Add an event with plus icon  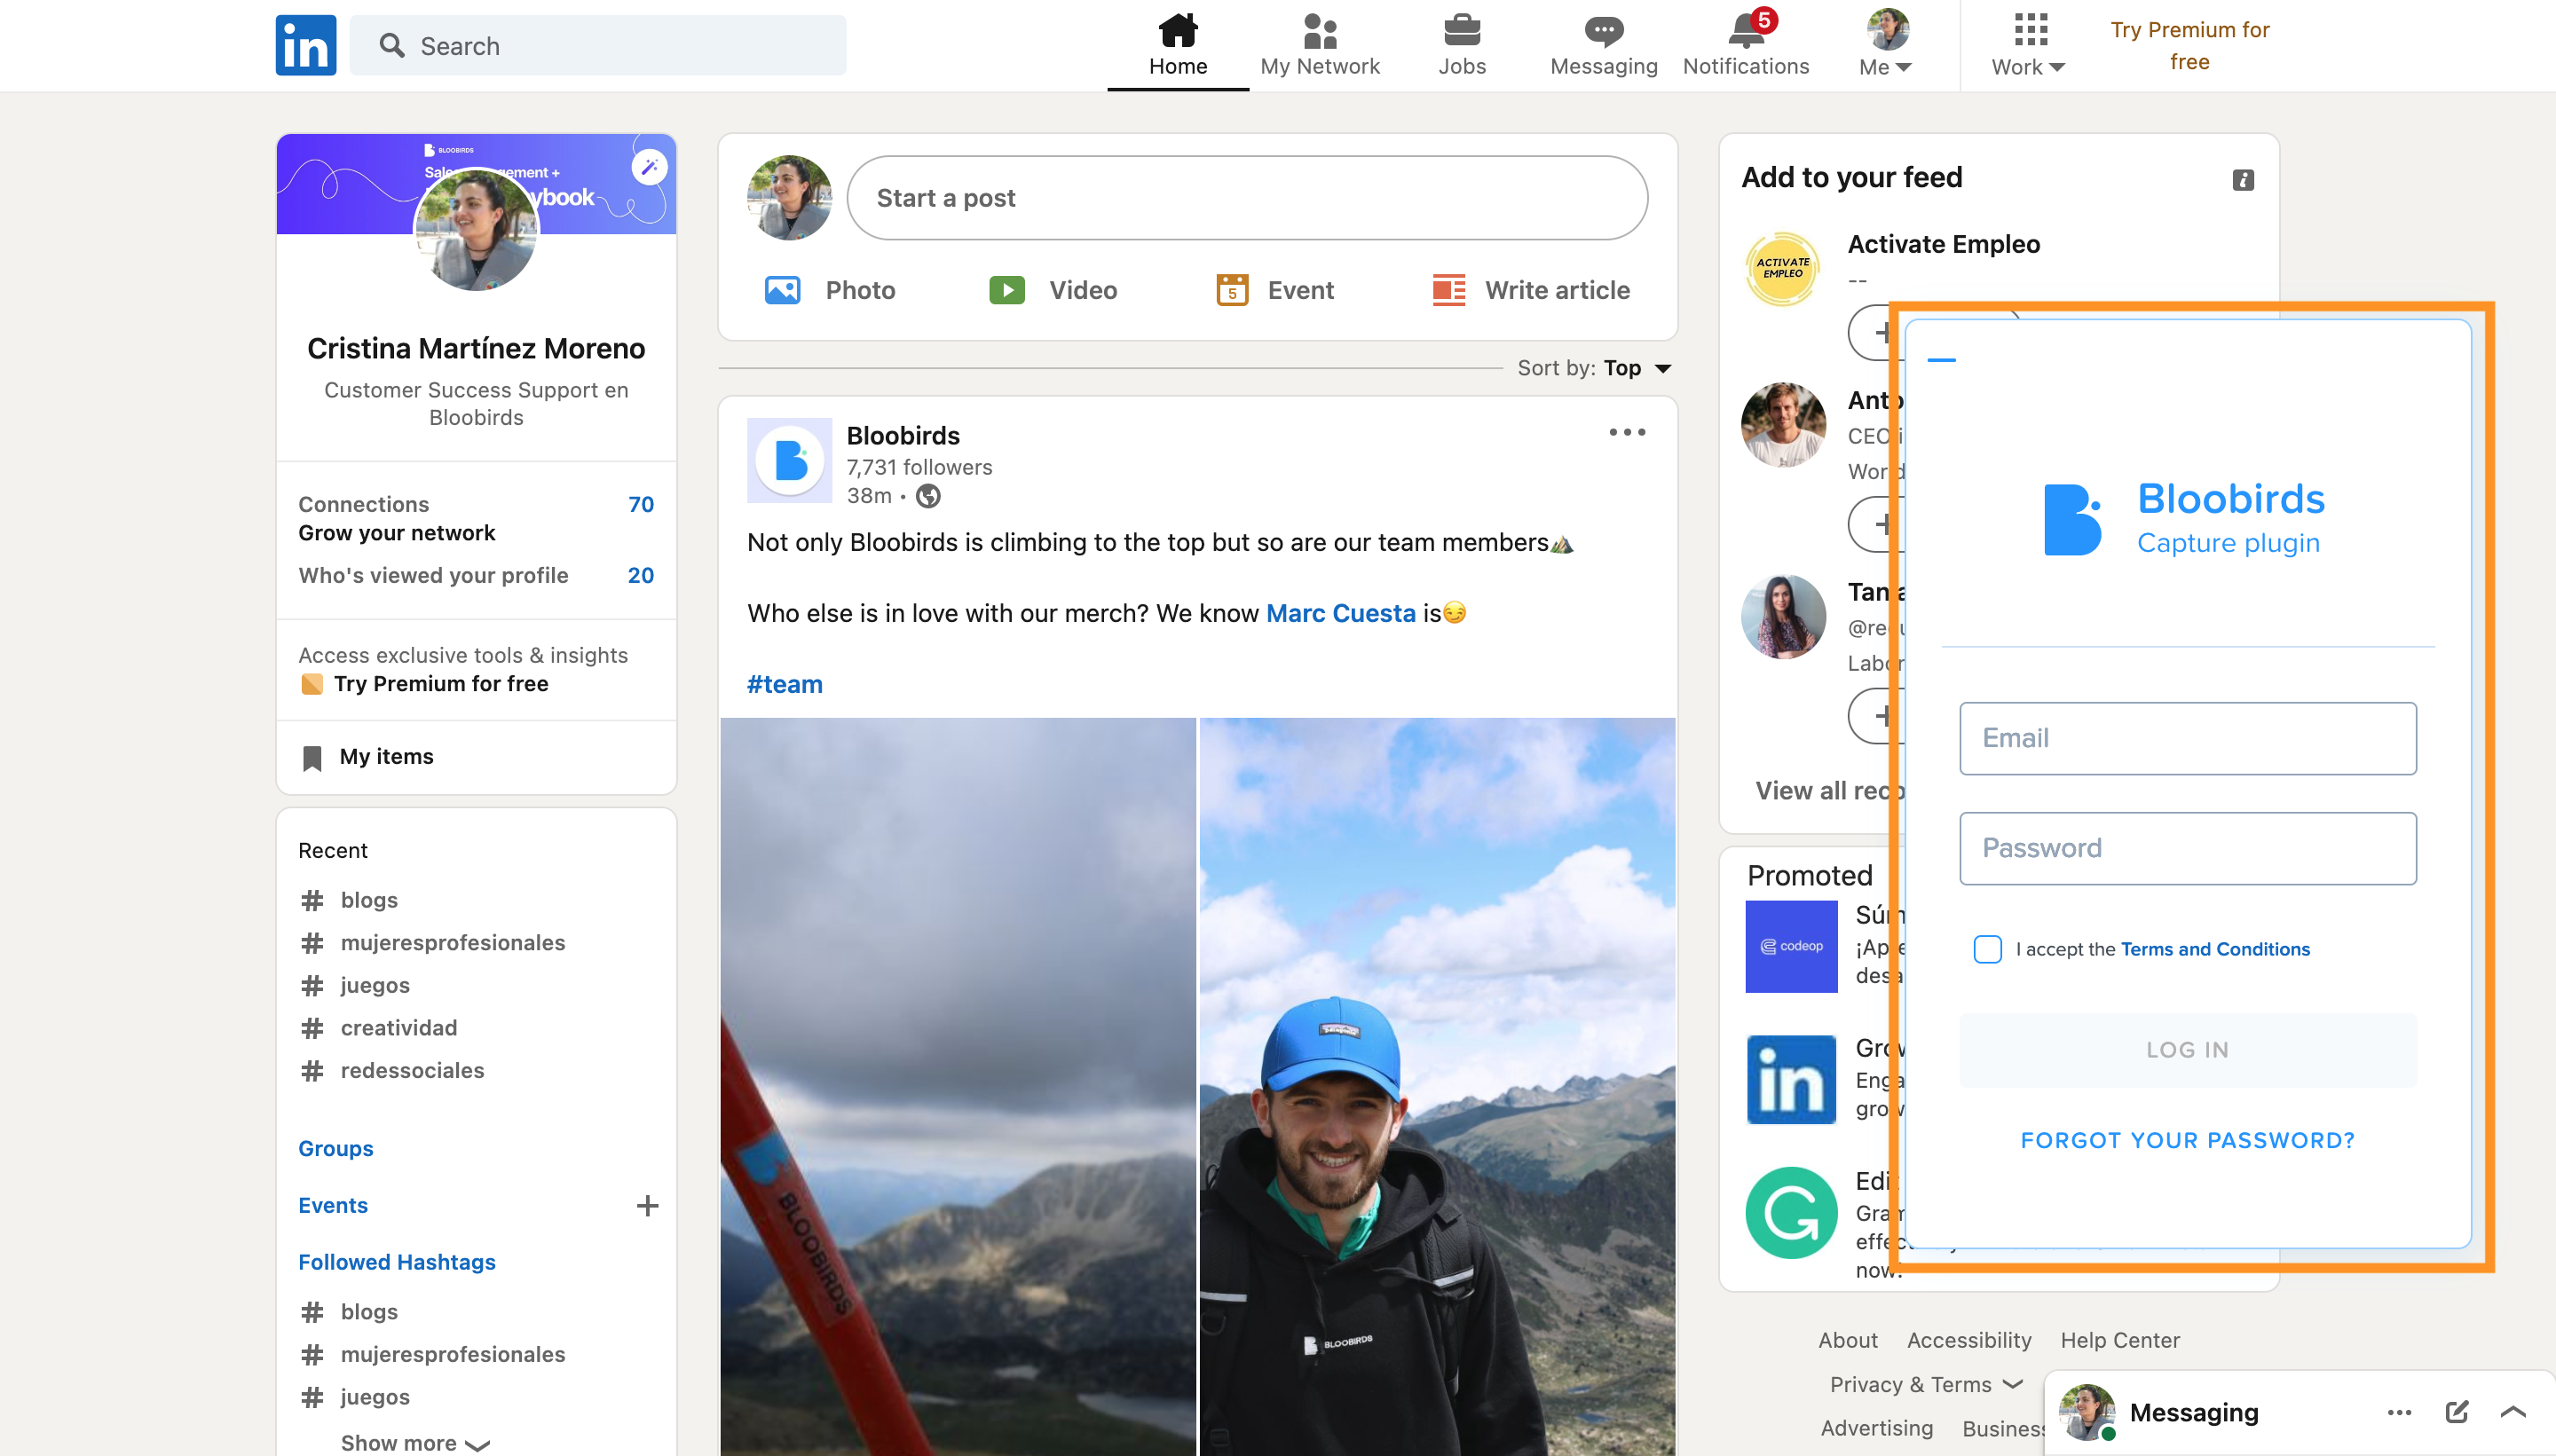coord(647,1206)
